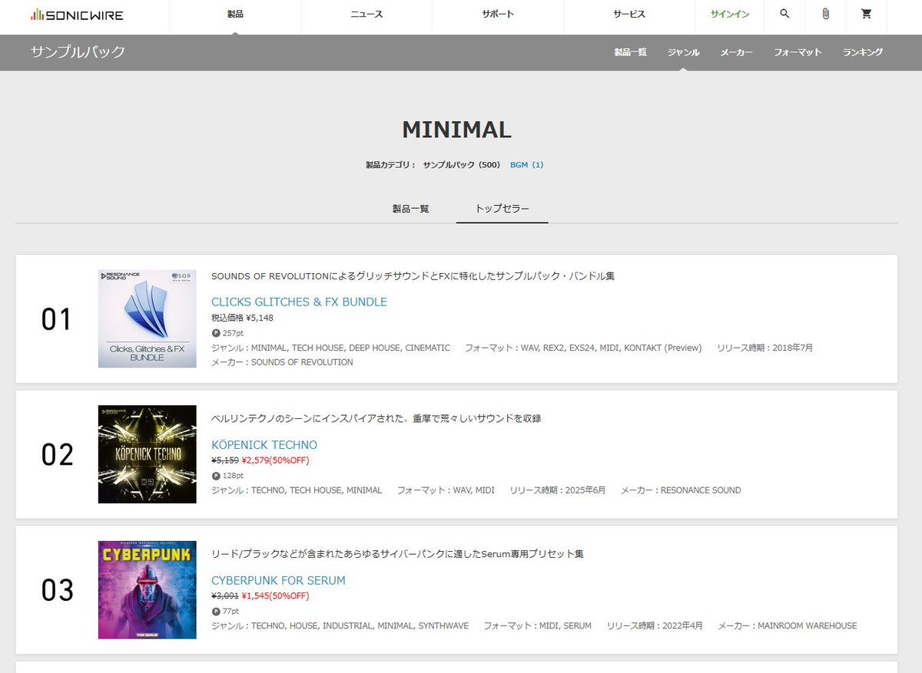This screenshot has width=922, height=673.
Task: Open the 製品 top menu
Action: tap(235, 15)
